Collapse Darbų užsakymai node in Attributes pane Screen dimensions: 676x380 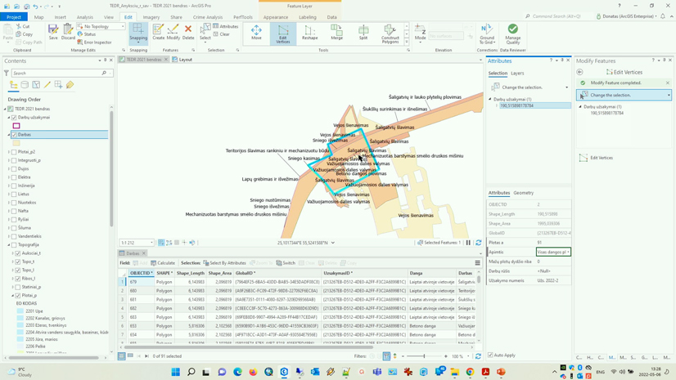pyautogui.click(x=490, y=100)
